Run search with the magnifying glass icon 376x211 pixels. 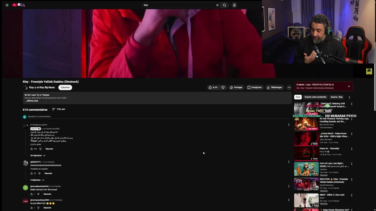(x=224, y=5)
